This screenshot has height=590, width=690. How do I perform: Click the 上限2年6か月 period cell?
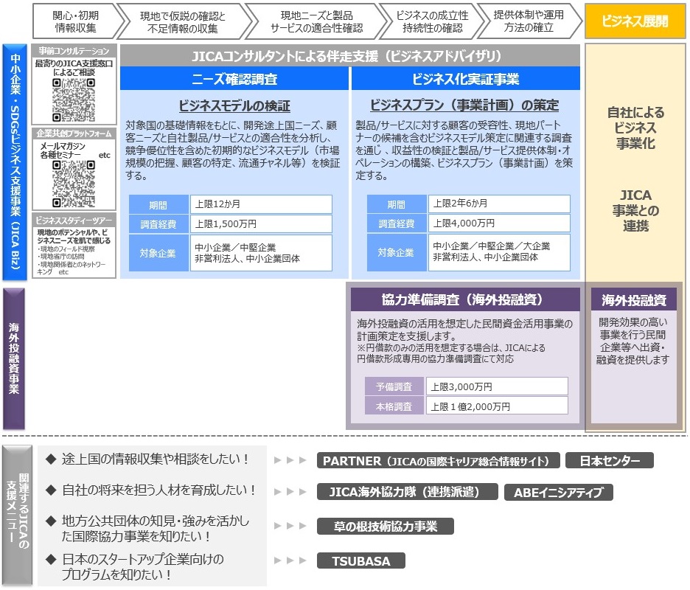pyautogui.click(x=499, y=204)
